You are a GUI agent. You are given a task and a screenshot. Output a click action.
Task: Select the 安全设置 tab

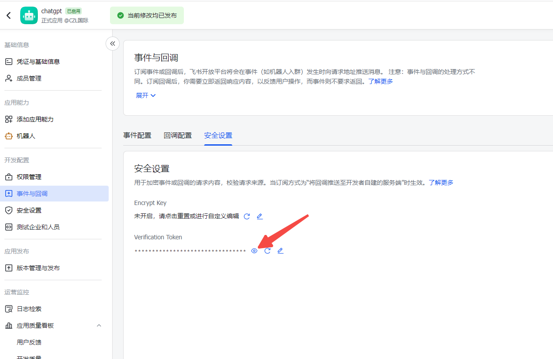pos(218,136)
